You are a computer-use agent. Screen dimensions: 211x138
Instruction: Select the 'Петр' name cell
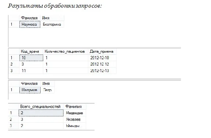[x=48, y=90]
